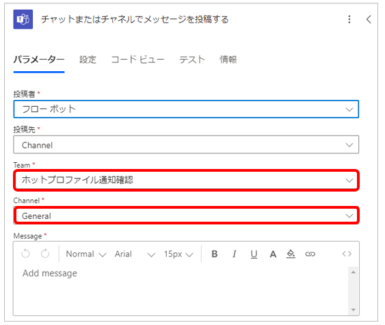This screenshot has height=325, width=385.
Task: Underline the message text
Action: [x=254, y=255]
